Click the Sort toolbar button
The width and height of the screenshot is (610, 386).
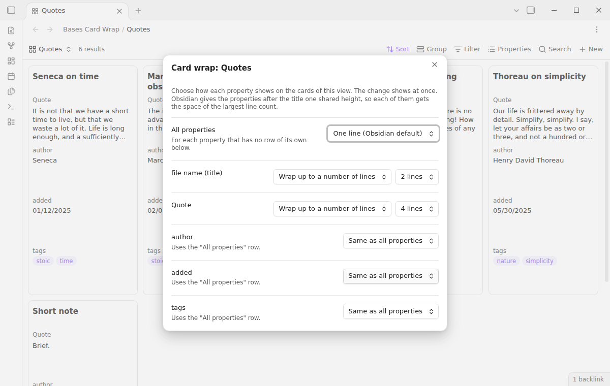[398, 49]
